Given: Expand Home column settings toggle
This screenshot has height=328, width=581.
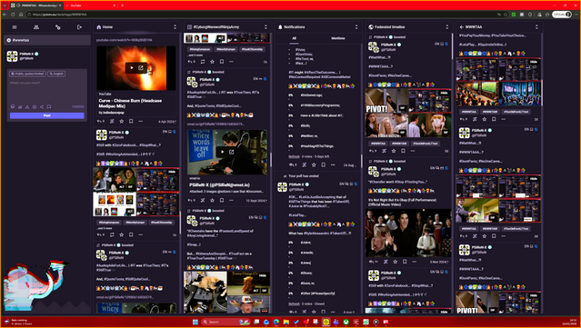Looking at the screenshot, I should point(175,27).
